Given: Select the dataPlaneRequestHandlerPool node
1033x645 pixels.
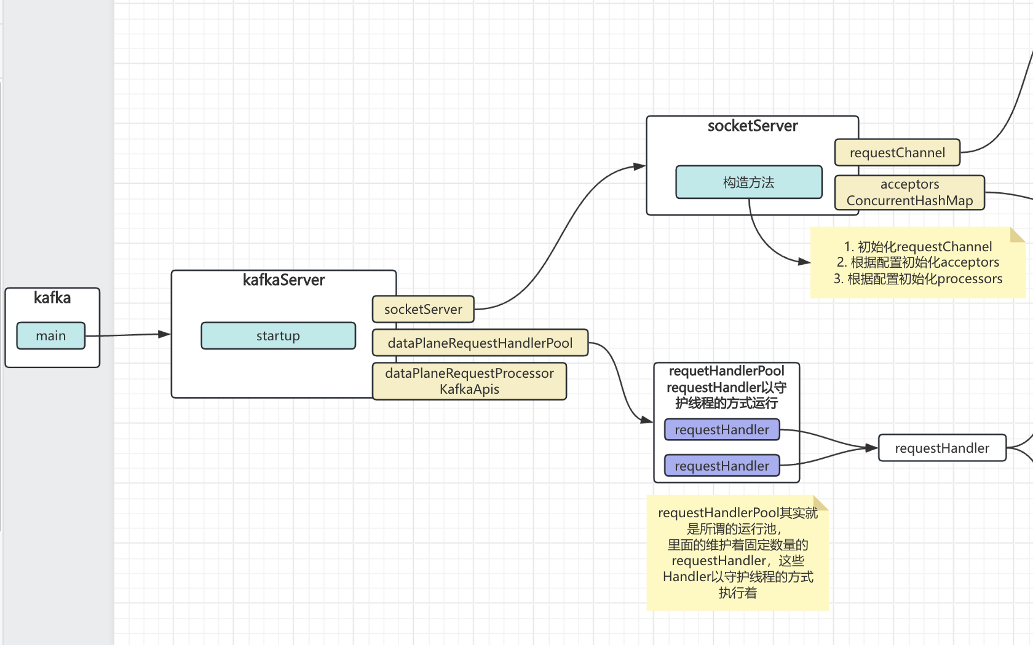Looking at the screenshot, I should [x=480, y=343].
